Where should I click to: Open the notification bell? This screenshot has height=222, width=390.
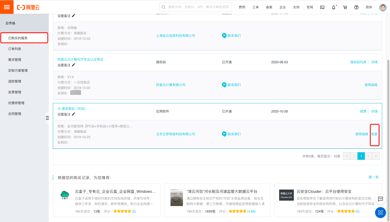click(334, 7)
